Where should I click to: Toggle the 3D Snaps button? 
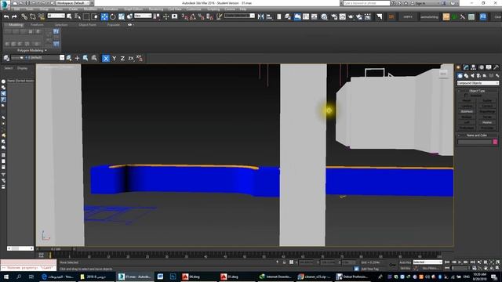click(x=184, y=16)
